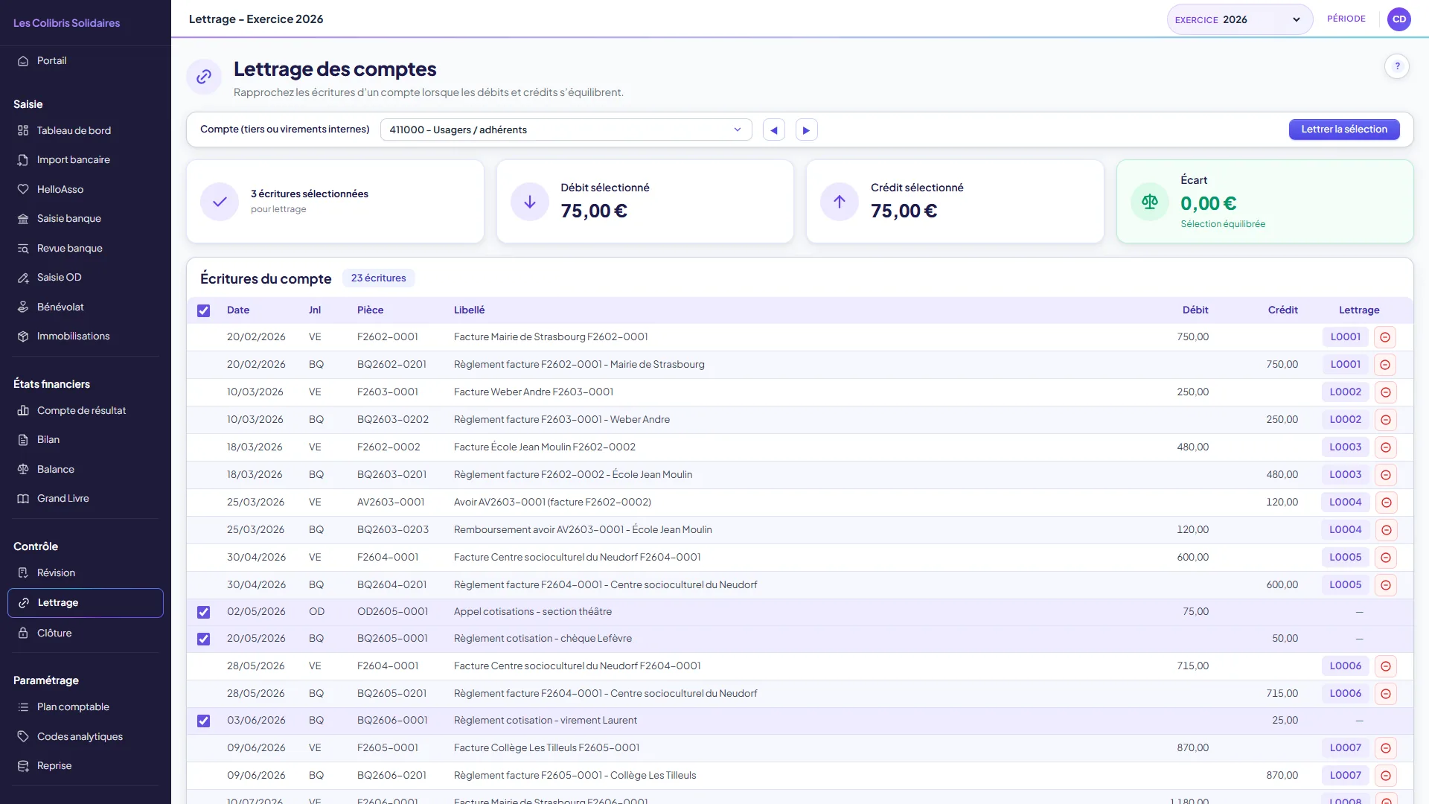Open Codes analytiques page

[86, 736]
